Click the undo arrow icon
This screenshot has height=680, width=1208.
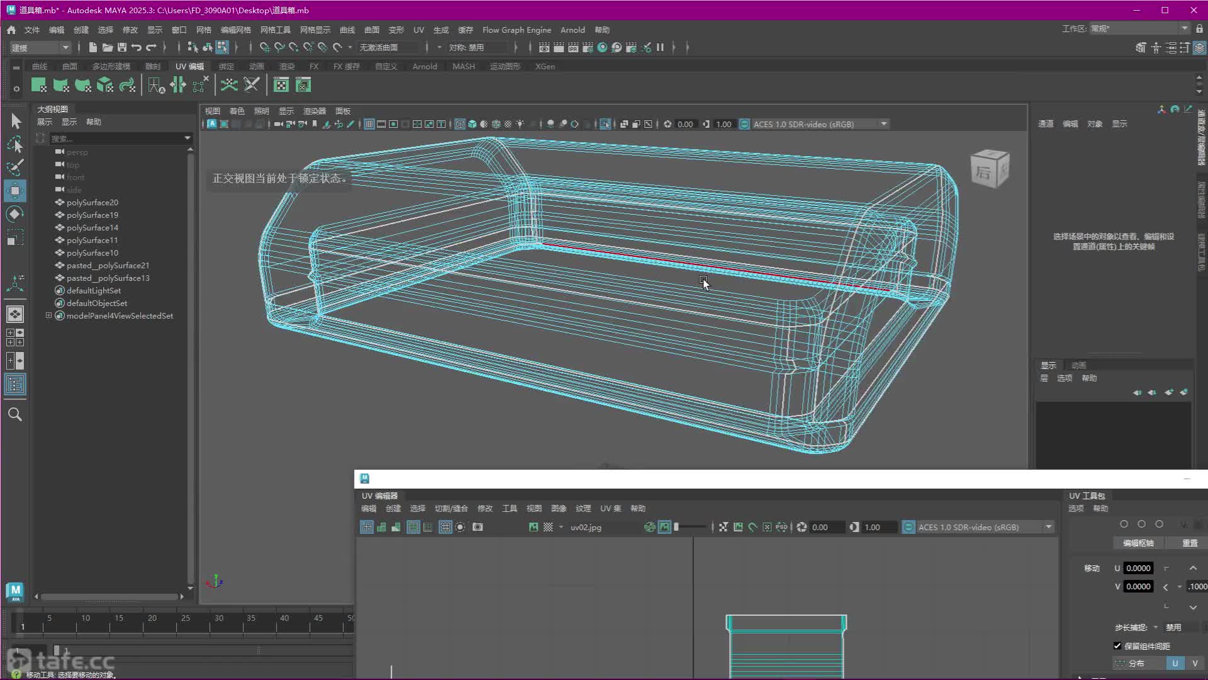click(x=137, y=47)
